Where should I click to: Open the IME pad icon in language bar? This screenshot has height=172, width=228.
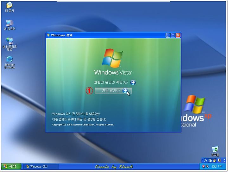(215, 161)
